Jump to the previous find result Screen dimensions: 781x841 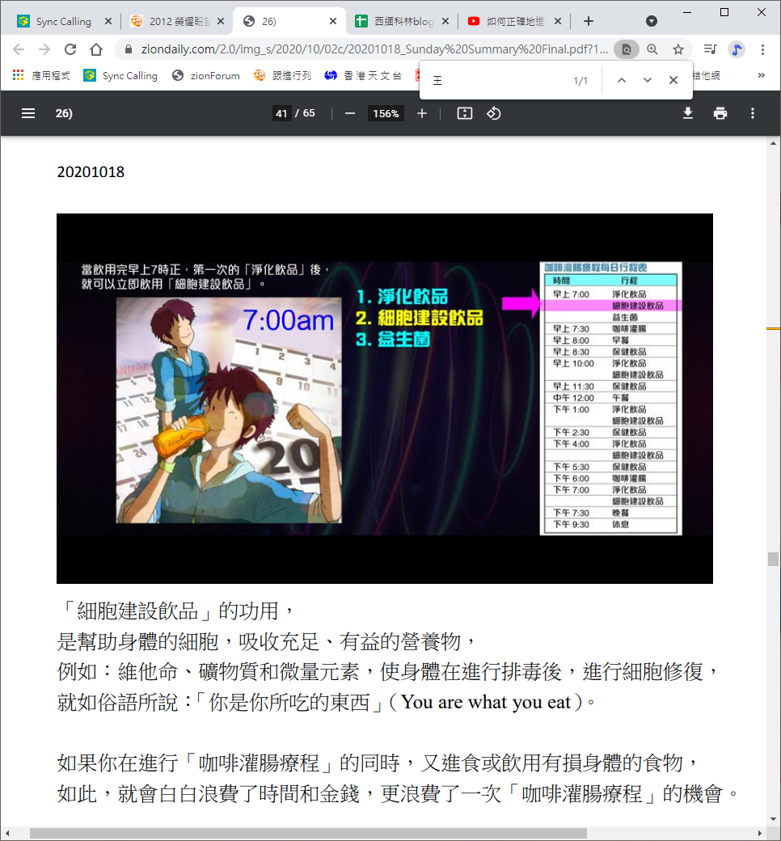[x=621, y=80]
